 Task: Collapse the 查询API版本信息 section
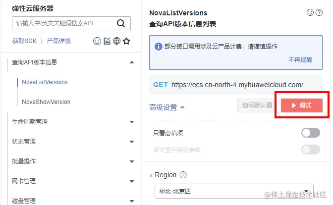click(132, 62)
